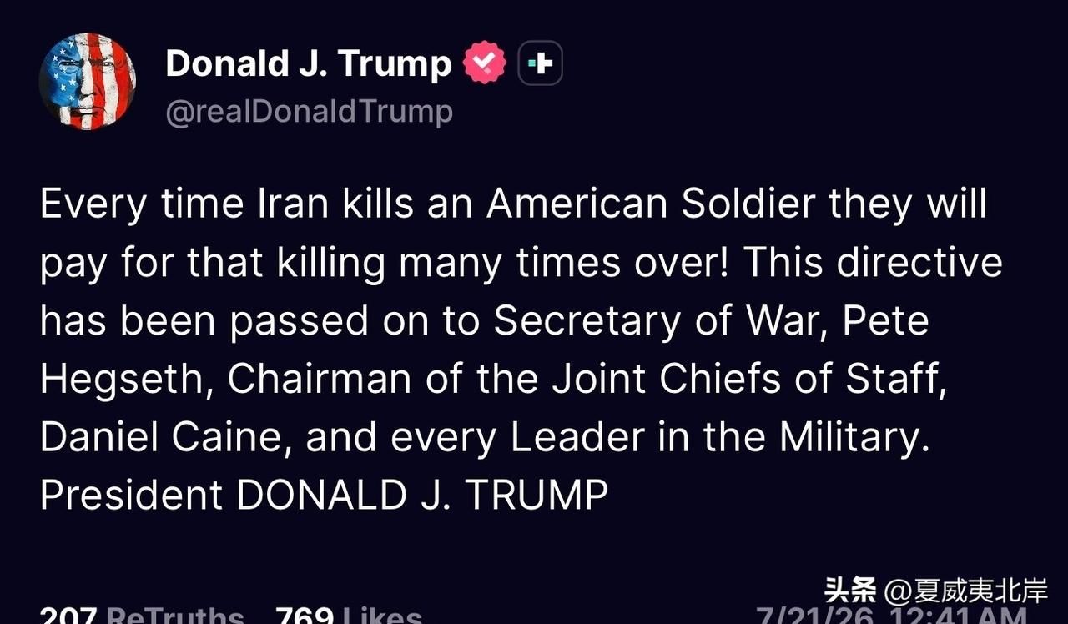Select the President DONALD J. TRUMP signature line
1068x624 pixels.
pos(324,495)
